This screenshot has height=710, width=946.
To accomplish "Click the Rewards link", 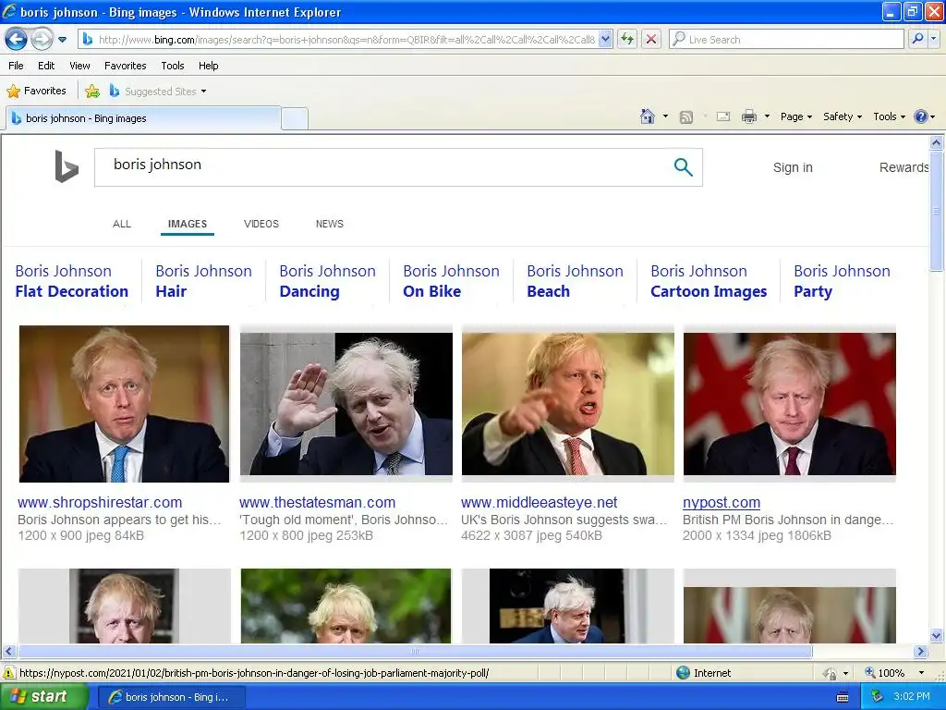I will click(904, 167).
